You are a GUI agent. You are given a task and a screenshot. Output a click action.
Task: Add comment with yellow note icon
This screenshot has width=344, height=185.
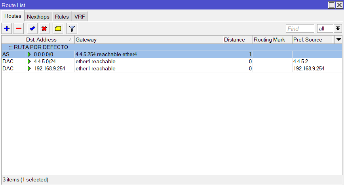(x=58, y=28)
